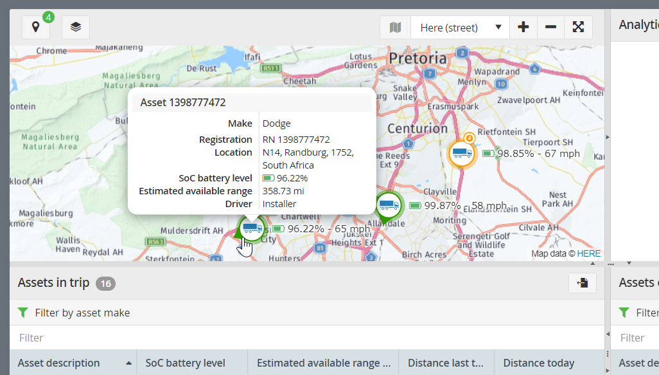Click the Analytics panel heading
Image resolution: width=659 pixels, height=375 pixels.
pos(639,24)
